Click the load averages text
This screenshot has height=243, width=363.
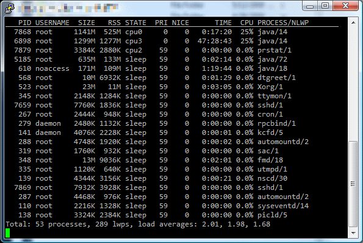pyautogui.click(x=204, y=224)
